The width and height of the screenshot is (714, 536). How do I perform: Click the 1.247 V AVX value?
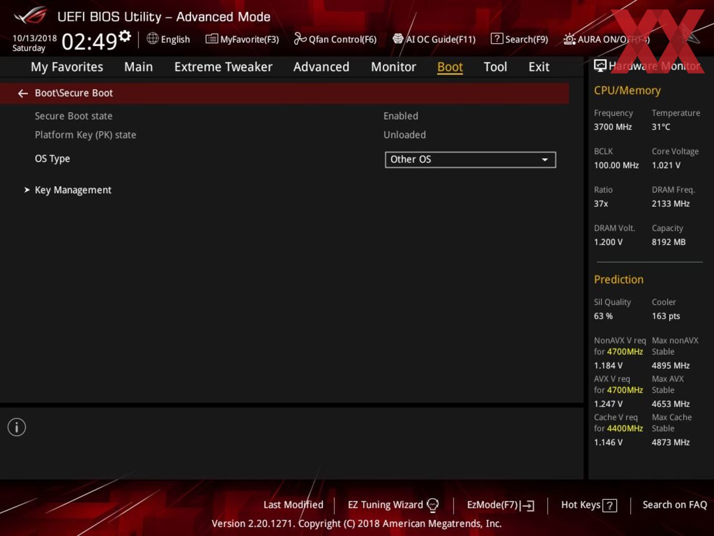pyautogui.click(x=608, y=404)
